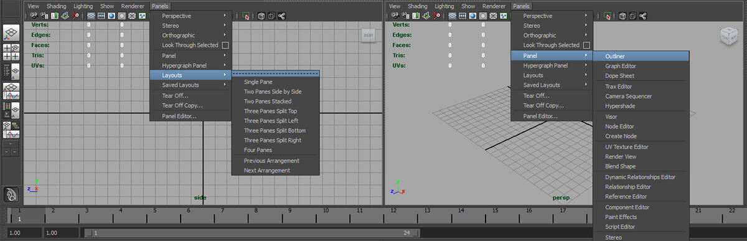Toggle Grid icon in left panel toolbar

pyautogui.click(x=91, y=16)
